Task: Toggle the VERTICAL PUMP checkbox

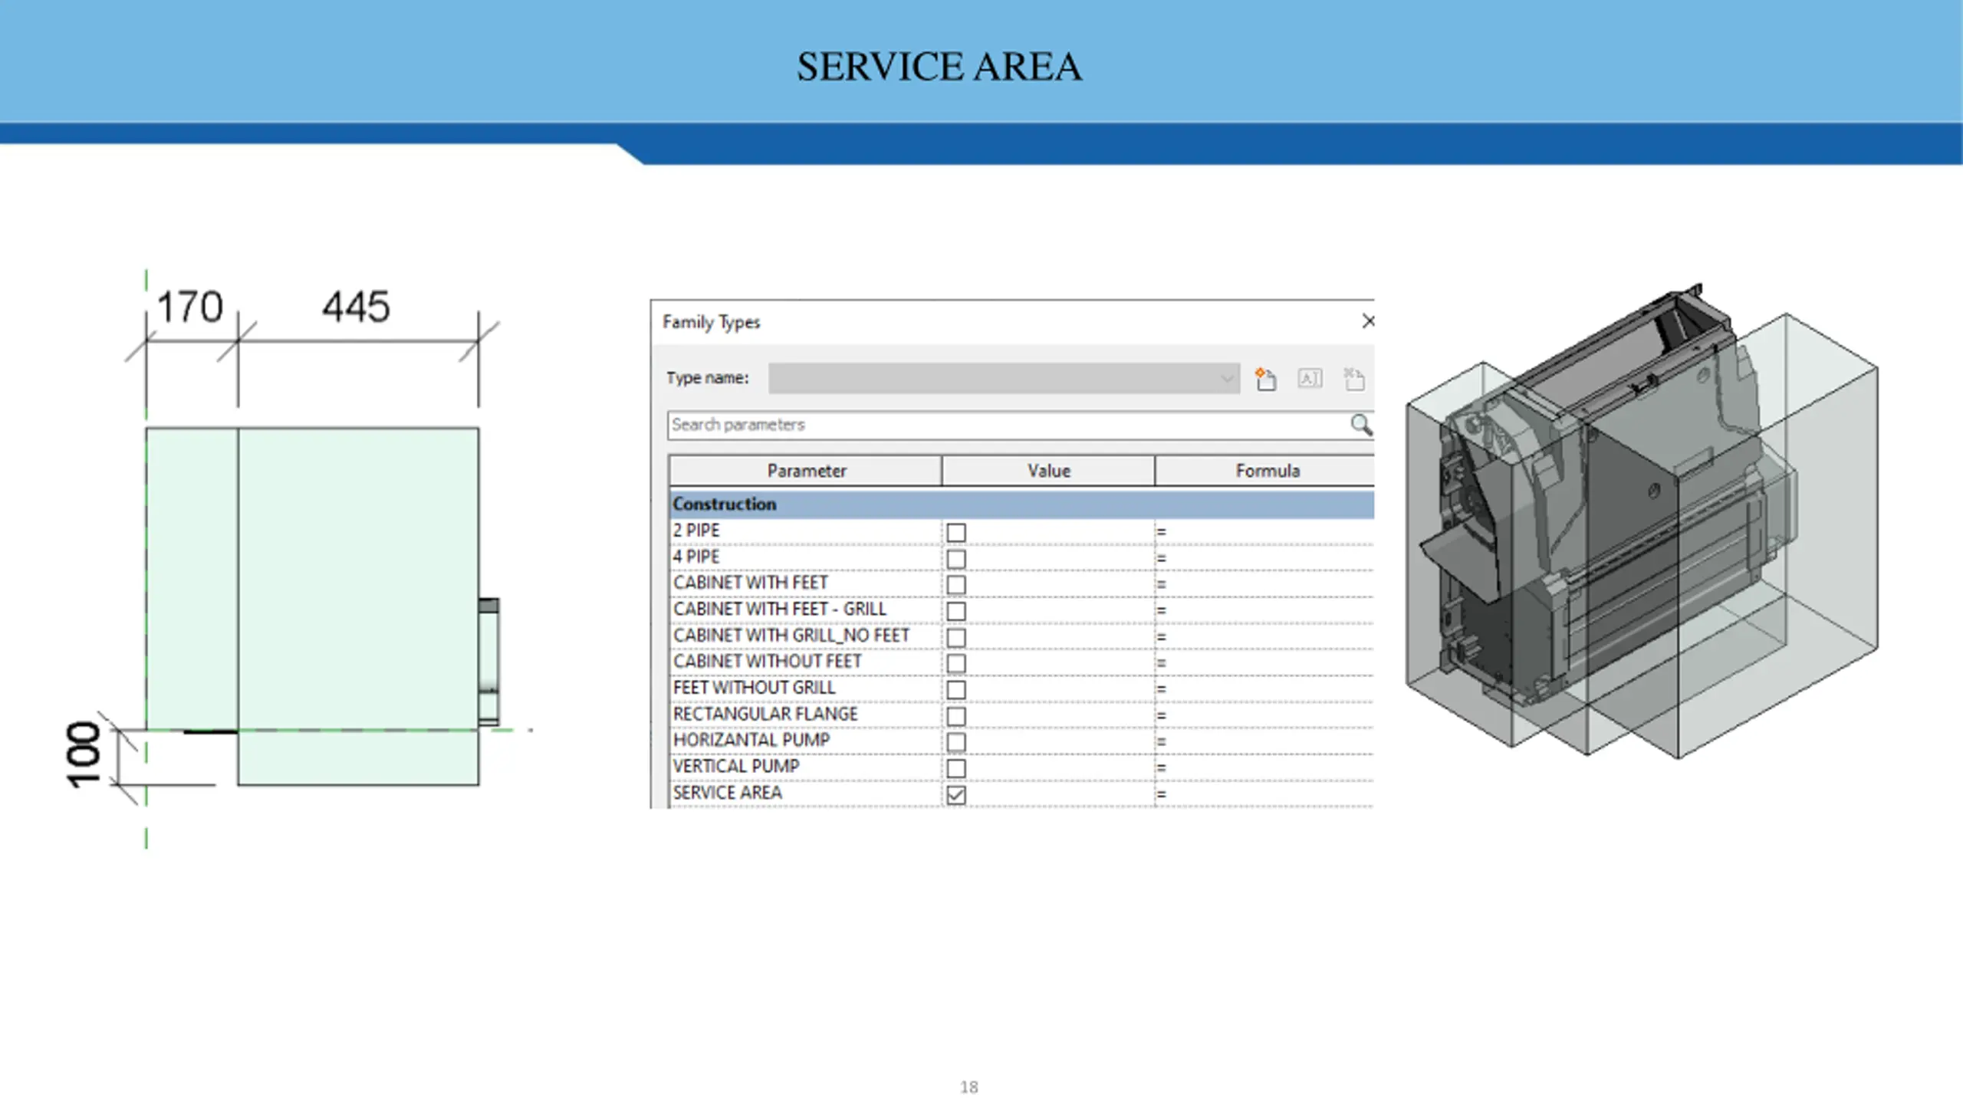Action: 956,768
